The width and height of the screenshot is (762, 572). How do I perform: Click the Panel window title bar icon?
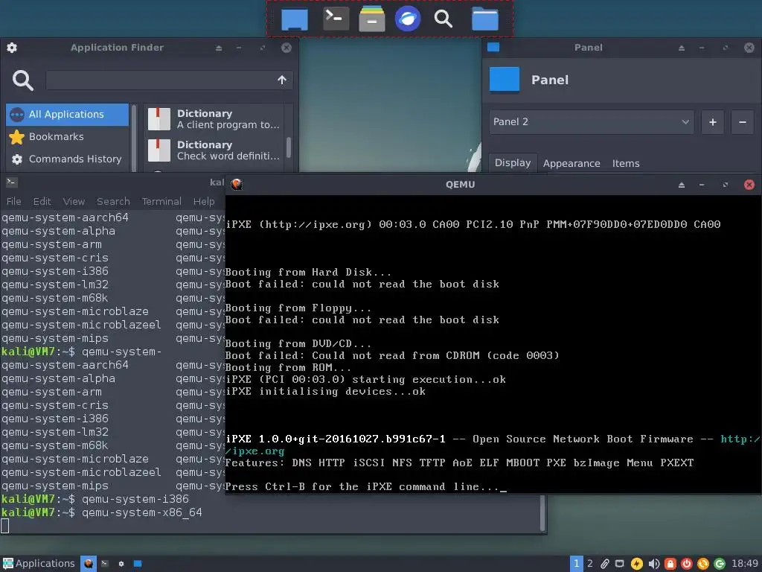(493, 47)
